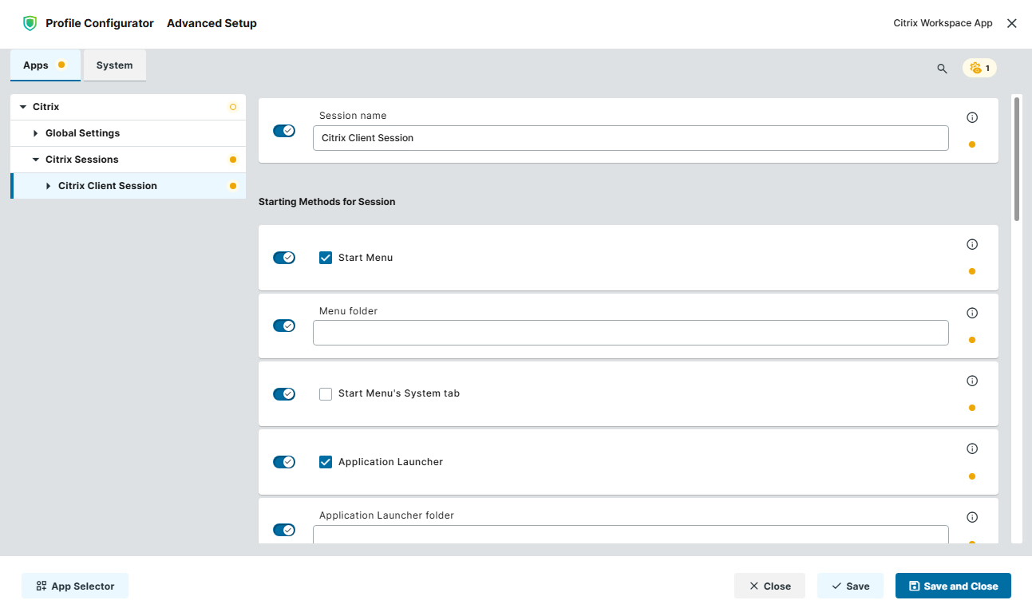This screenshot has width=1032, height=612.
Task: Select Citrix Sessions in the tree
Action: tap(128, 160)
